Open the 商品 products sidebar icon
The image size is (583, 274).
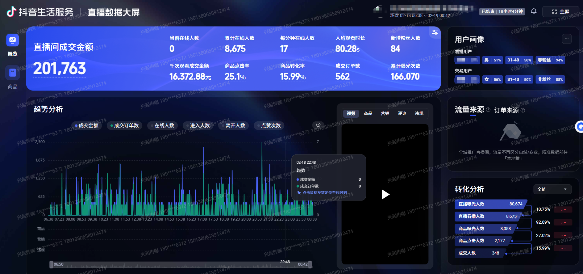pyautogui.click(x=12, y=73)
